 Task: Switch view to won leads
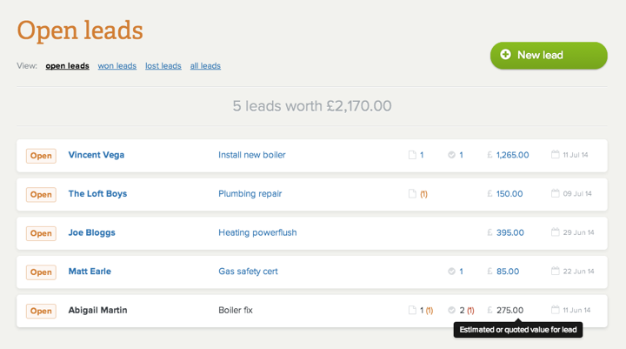pyautogui.click(x=117, y=65)
